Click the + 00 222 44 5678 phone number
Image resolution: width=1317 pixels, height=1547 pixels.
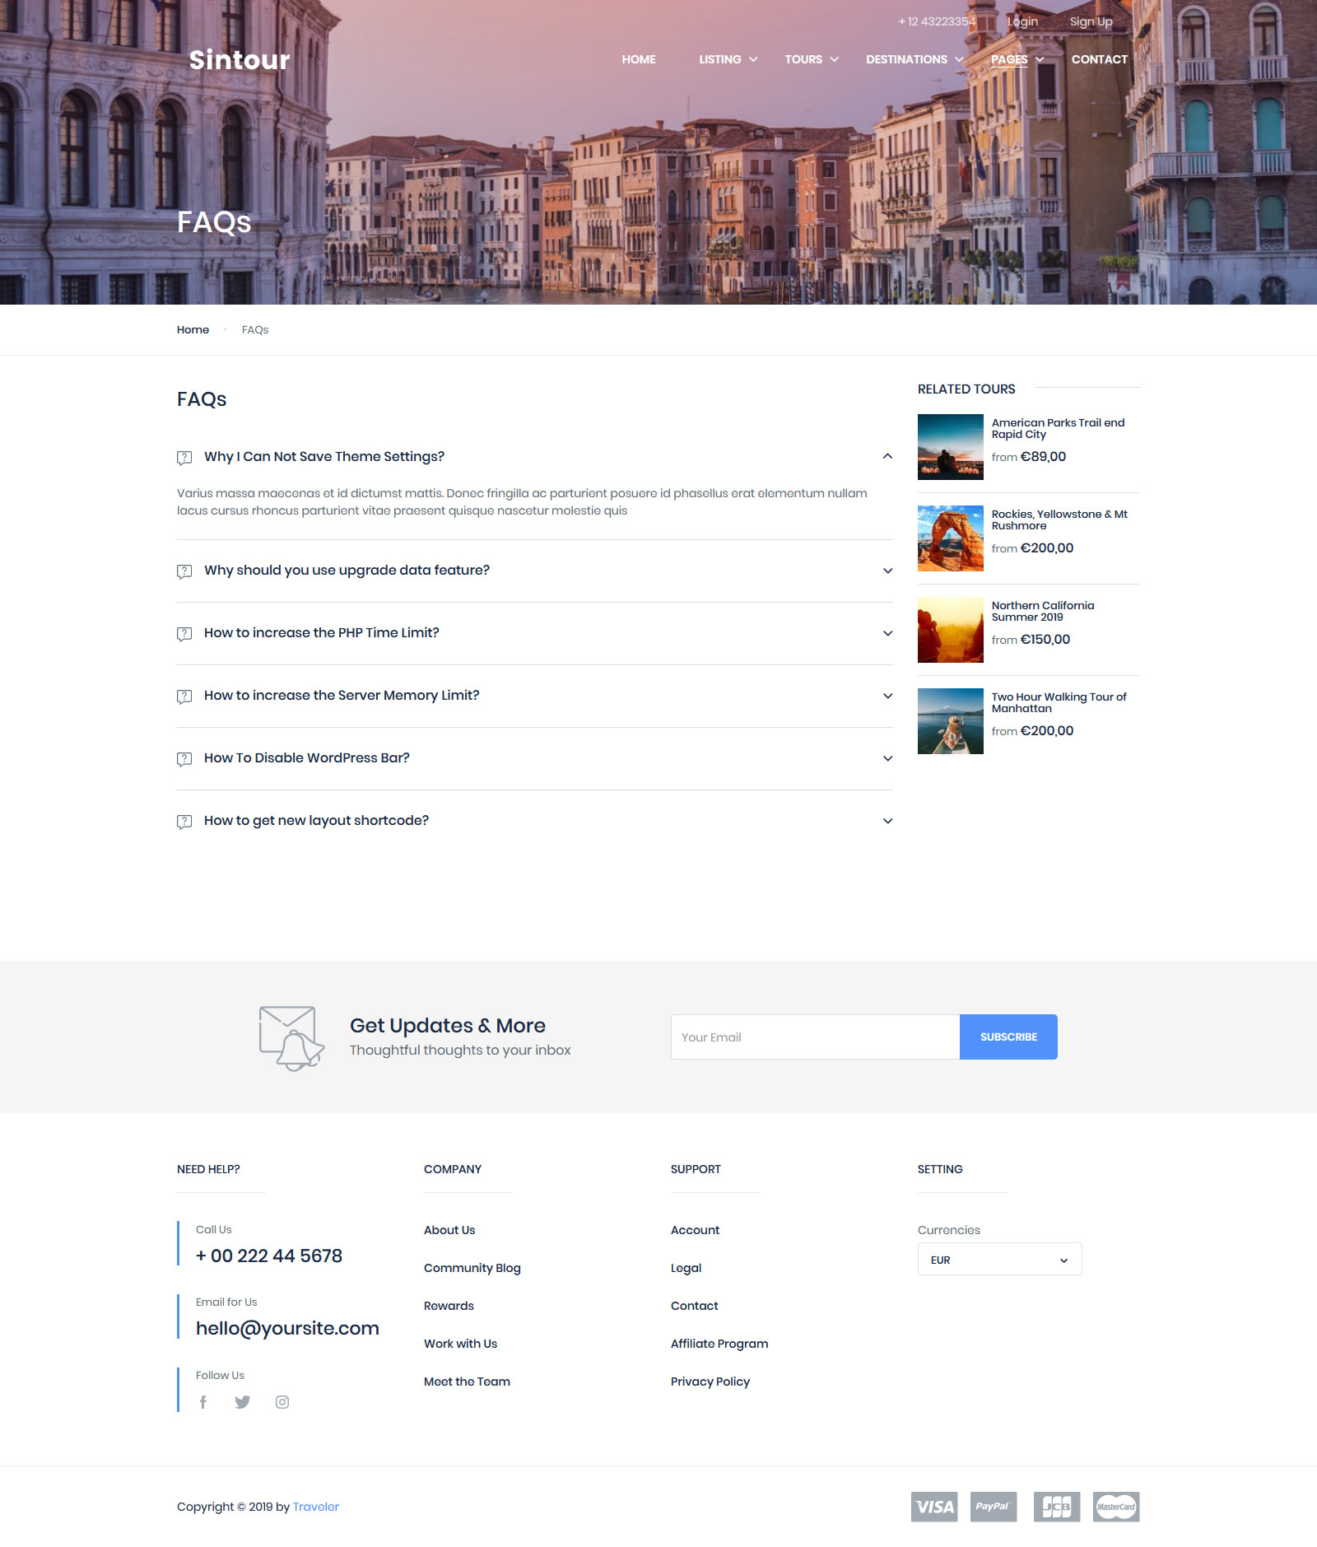click(269, 1256)
